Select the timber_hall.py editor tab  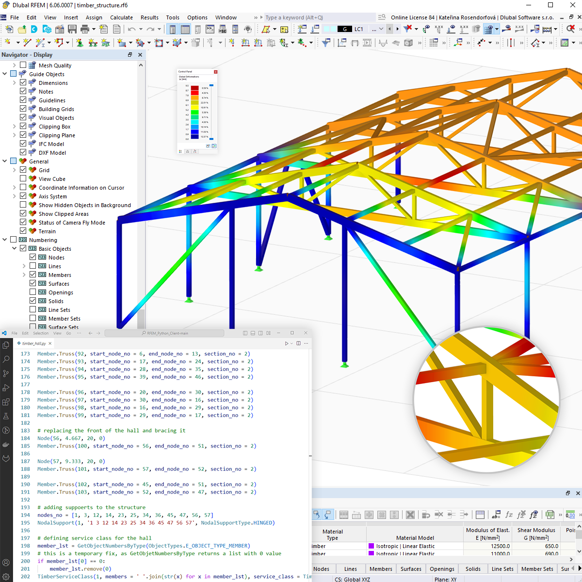[34, 343]
